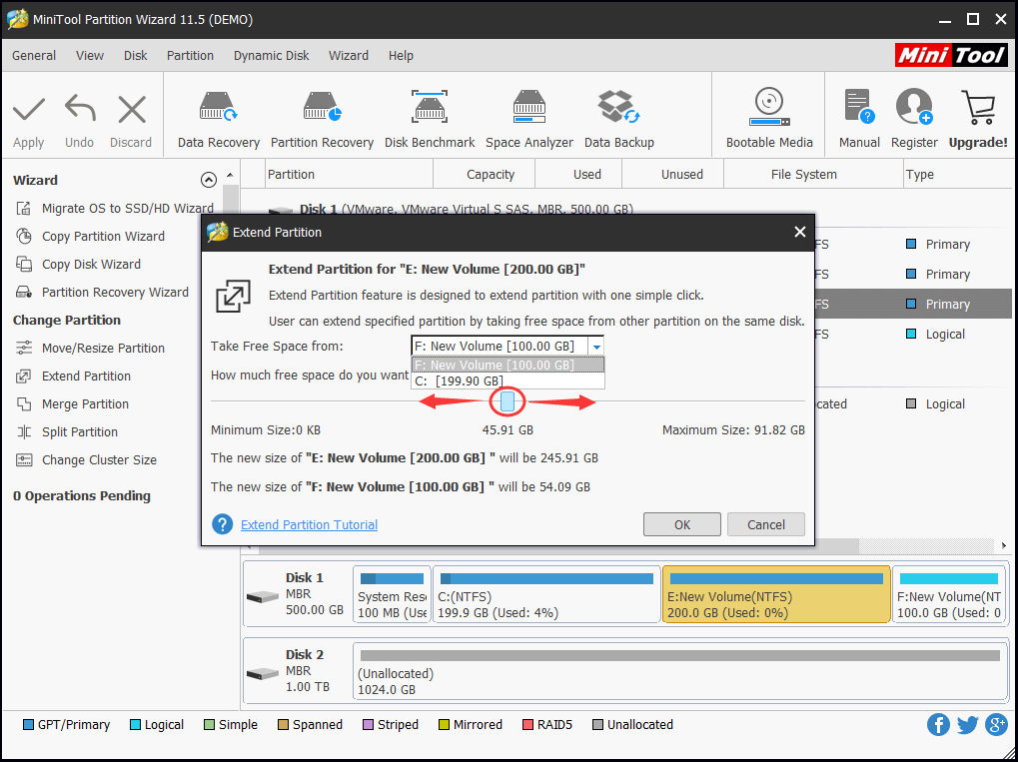The image size is (1018, 762).
Task: Close the Extend Partition dialog
Action: (800, 232)
